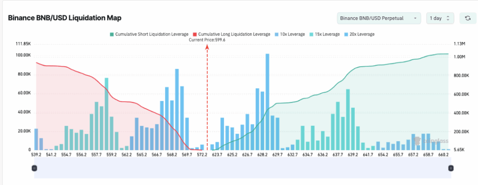Click the 568.2 x-axis label
This screenshot has width=478, height=185.
pos(172,155)
